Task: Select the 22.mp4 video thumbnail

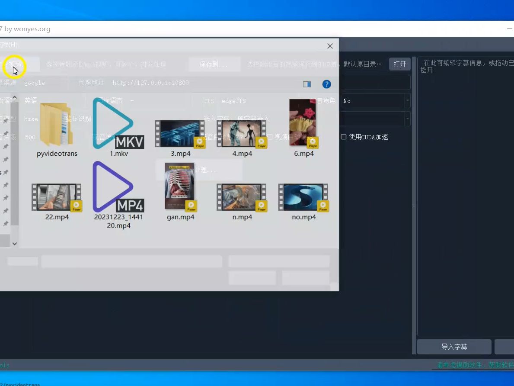Action: [56, 197]
